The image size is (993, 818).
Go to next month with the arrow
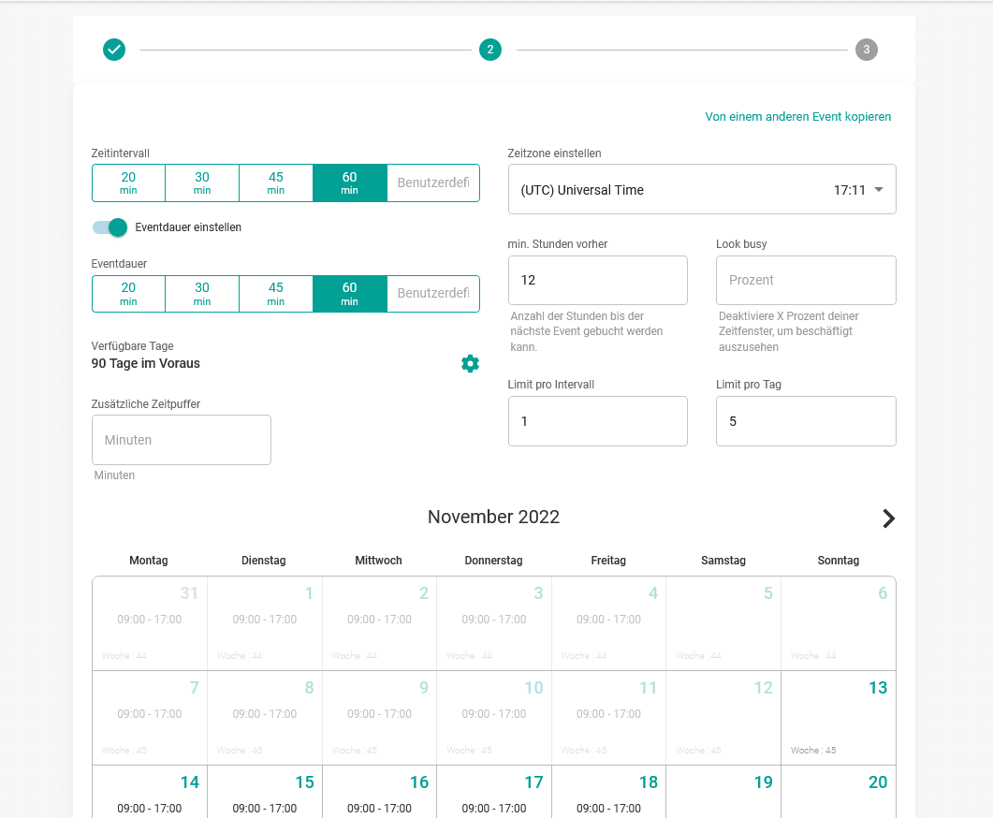click(x=888, y=519)
